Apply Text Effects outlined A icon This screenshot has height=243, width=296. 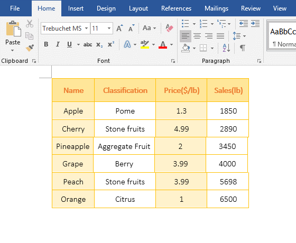127,44
